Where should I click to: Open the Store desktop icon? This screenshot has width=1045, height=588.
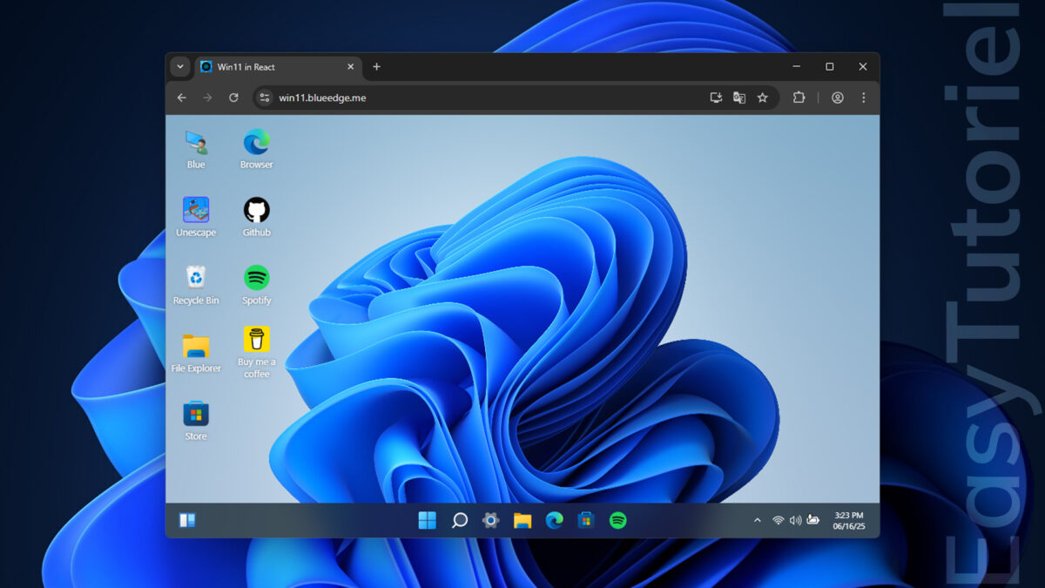(x=196, y=421)
